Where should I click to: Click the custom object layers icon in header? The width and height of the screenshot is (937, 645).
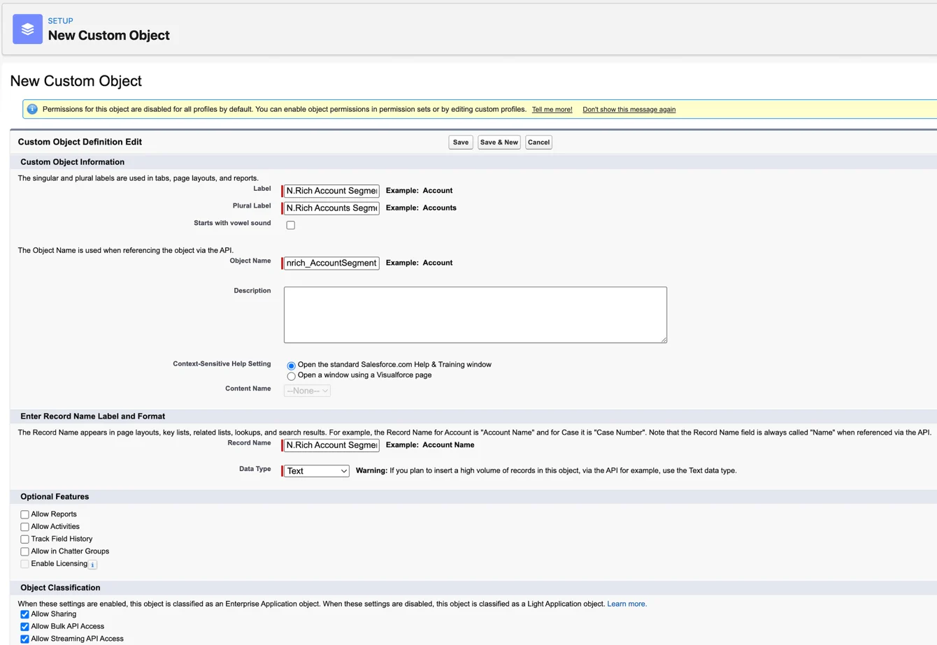27,29
